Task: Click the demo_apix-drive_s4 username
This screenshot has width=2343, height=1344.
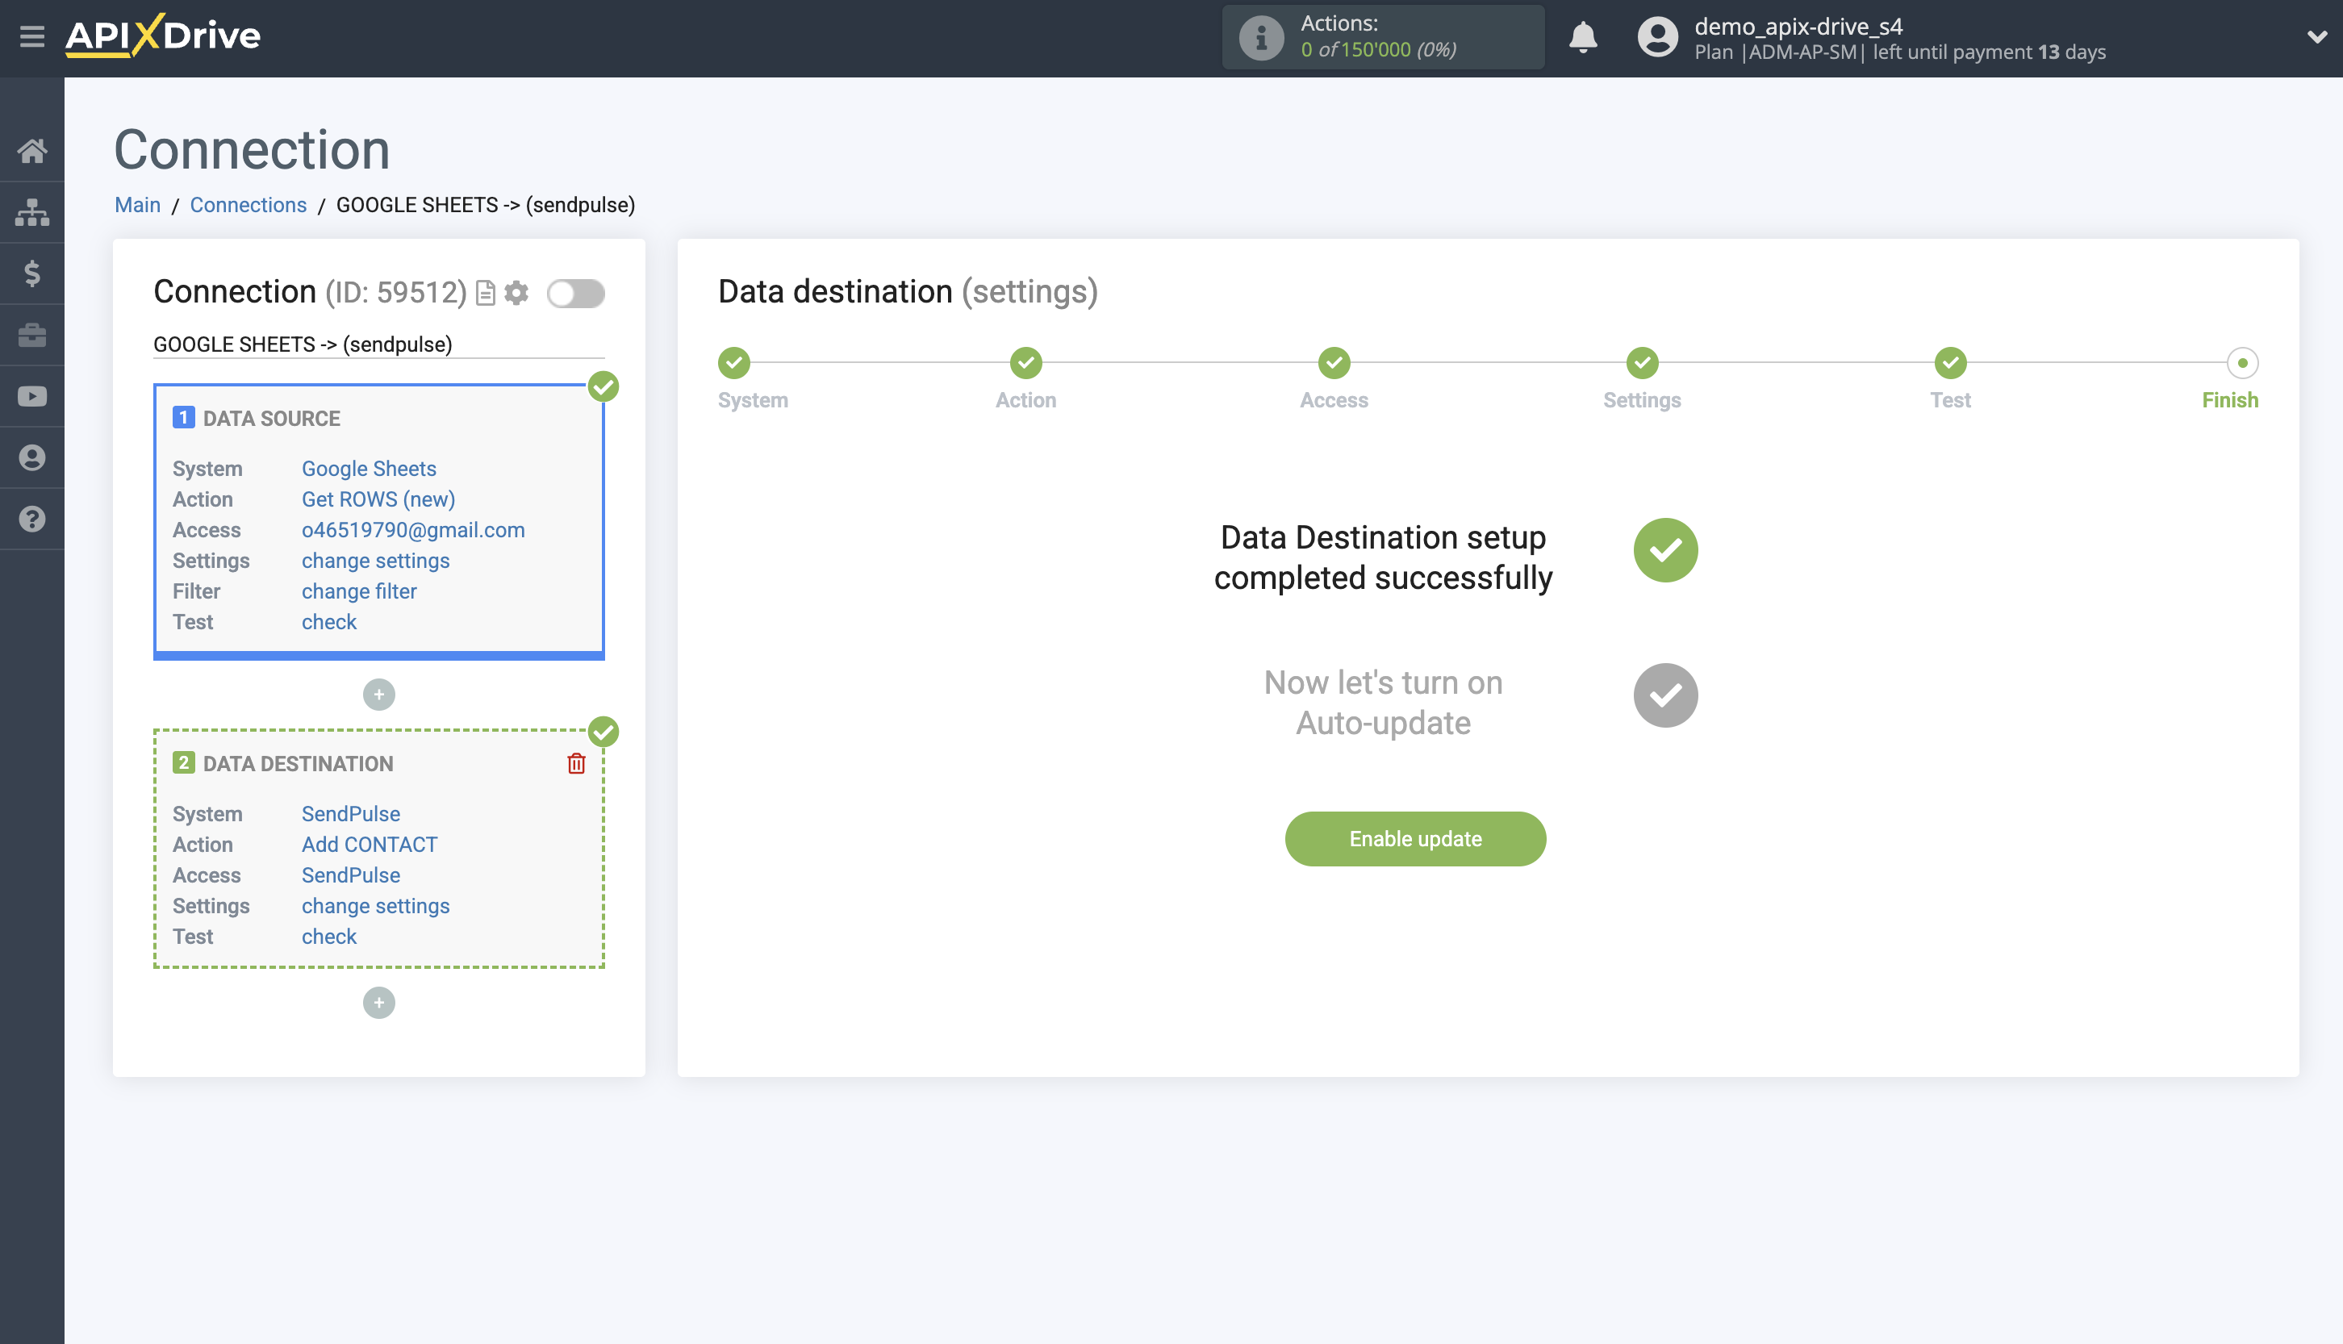Action: pyautogui.click(x=1798, y=26)
